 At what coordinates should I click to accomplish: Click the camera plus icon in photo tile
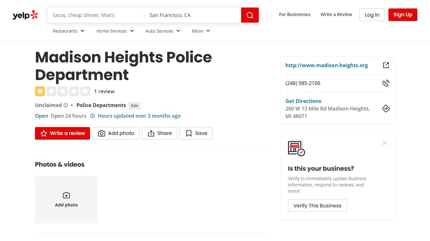[66, 195]
